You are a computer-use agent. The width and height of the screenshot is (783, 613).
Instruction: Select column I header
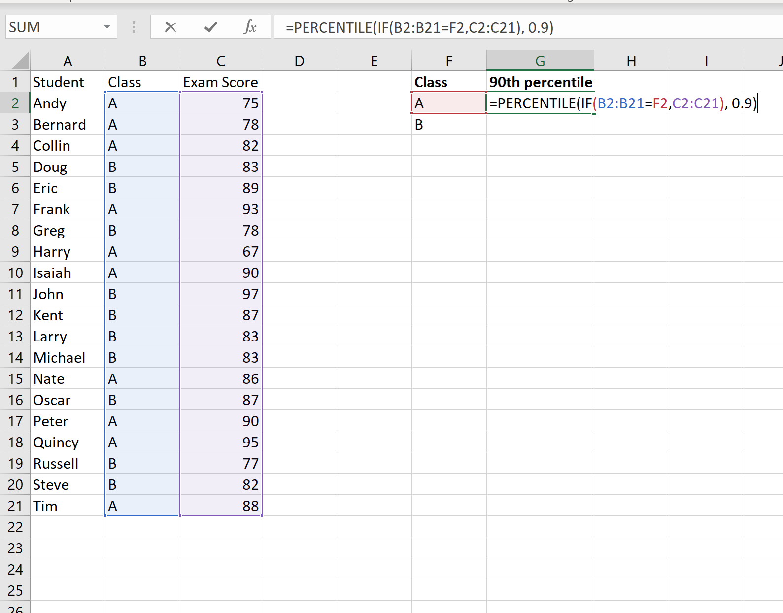[x=706, y=61]
